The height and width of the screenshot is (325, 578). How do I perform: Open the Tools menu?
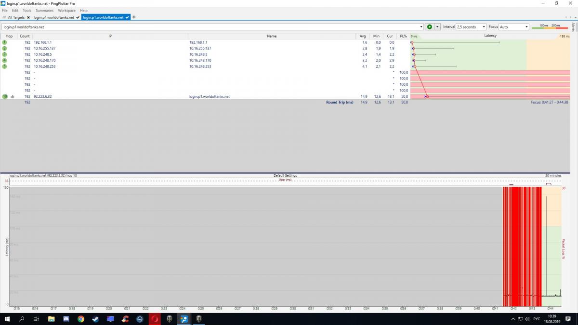coord(27,10)
